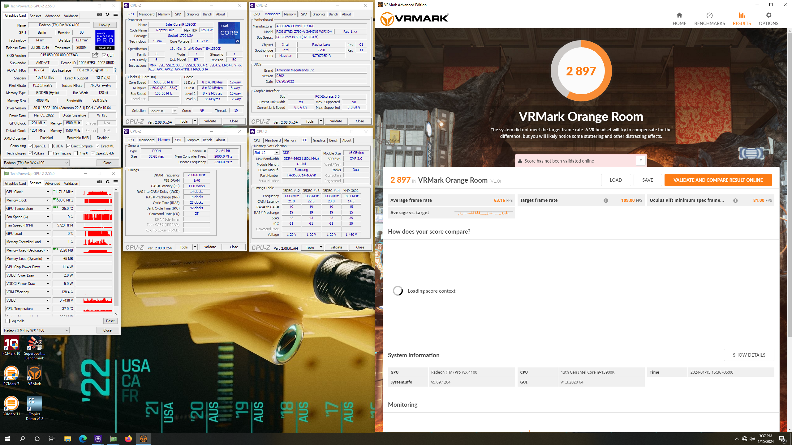
Task: Toggle the UEFI checkbox
Action: 104,55
